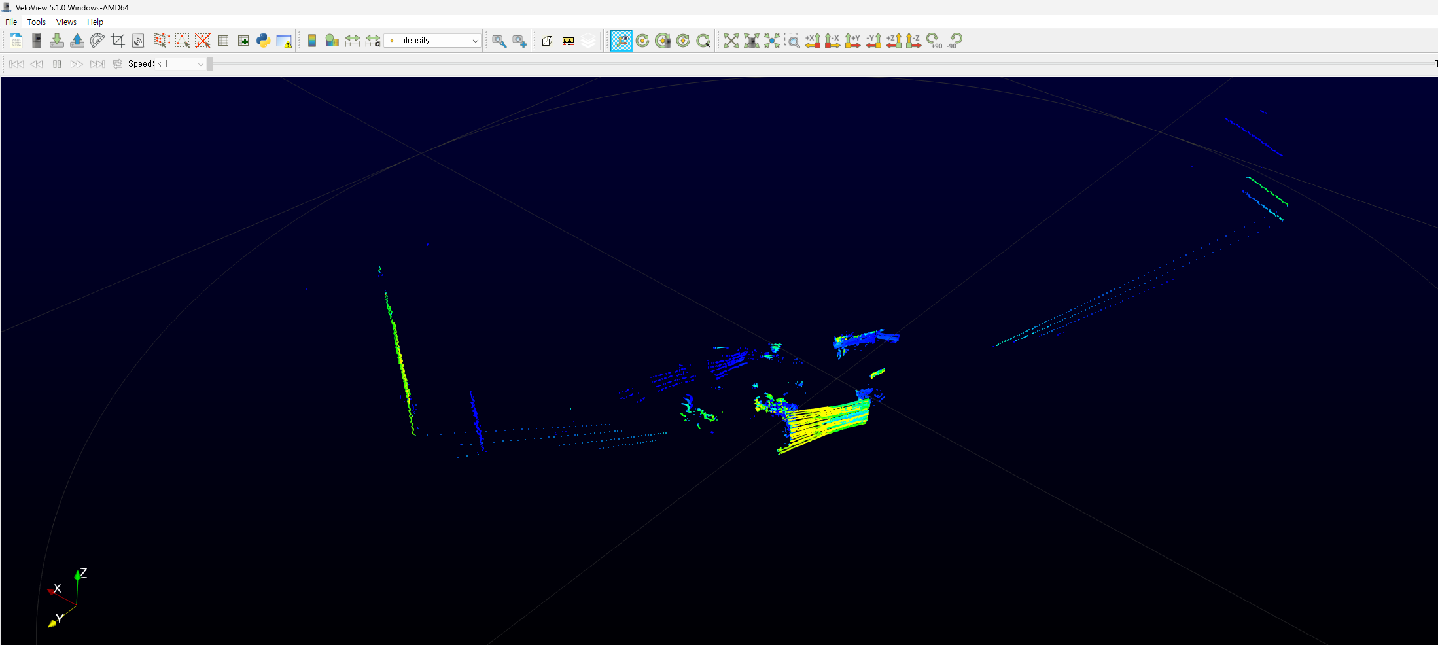Viewport: 1438px width, 645px height.
Task: Open the Speed x 1 dropdown
Action: (180, 64)
